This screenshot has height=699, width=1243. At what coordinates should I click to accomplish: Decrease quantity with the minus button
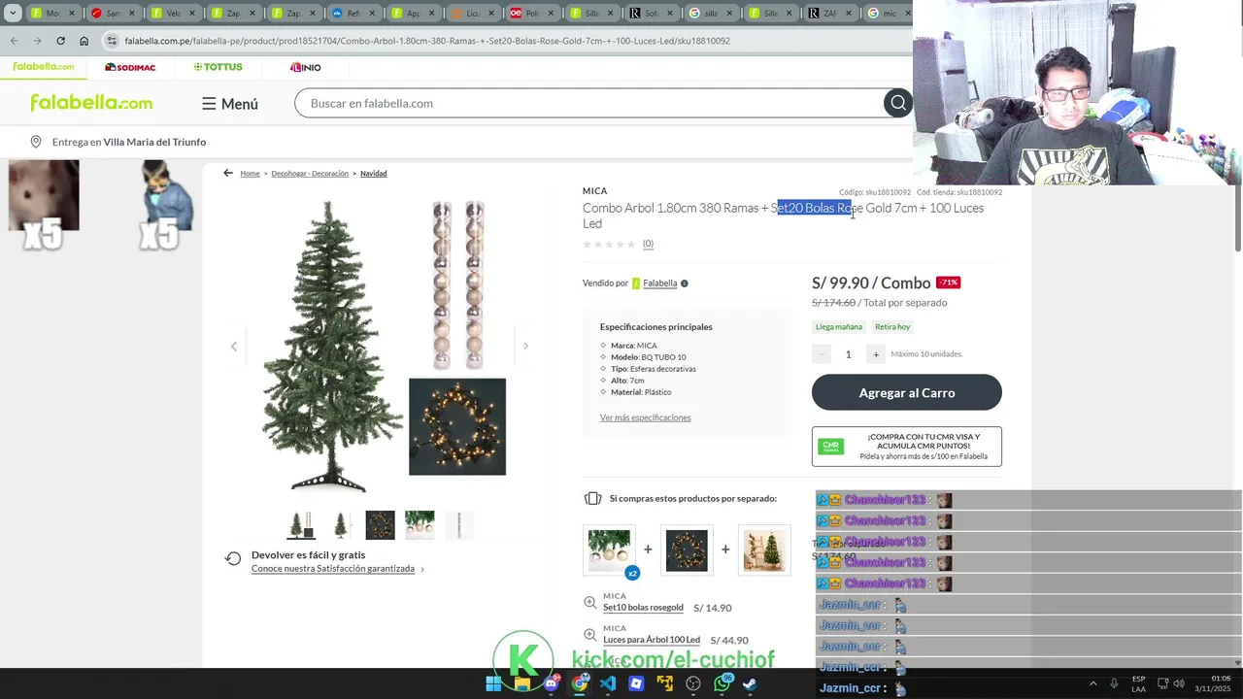pos(822,354)
